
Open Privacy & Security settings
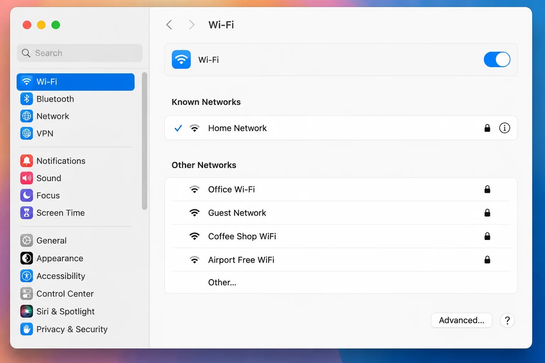tap(76, 329)
